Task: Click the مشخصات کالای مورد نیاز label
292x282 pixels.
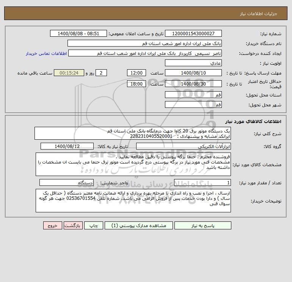Action: click(257, 165)
